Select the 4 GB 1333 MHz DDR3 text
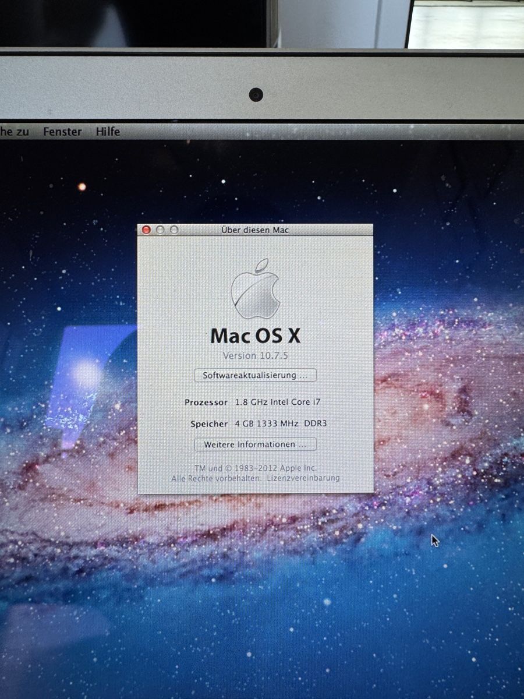 click(281, 423)
